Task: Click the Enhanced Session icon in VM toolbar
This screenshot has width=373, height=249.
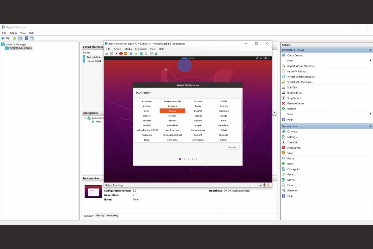Action: (x=151, y=54)
